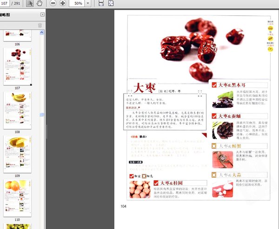This screenshot has height=229, width=279.
Task: Open page 110 thumbnail
Action: point(17,198)
